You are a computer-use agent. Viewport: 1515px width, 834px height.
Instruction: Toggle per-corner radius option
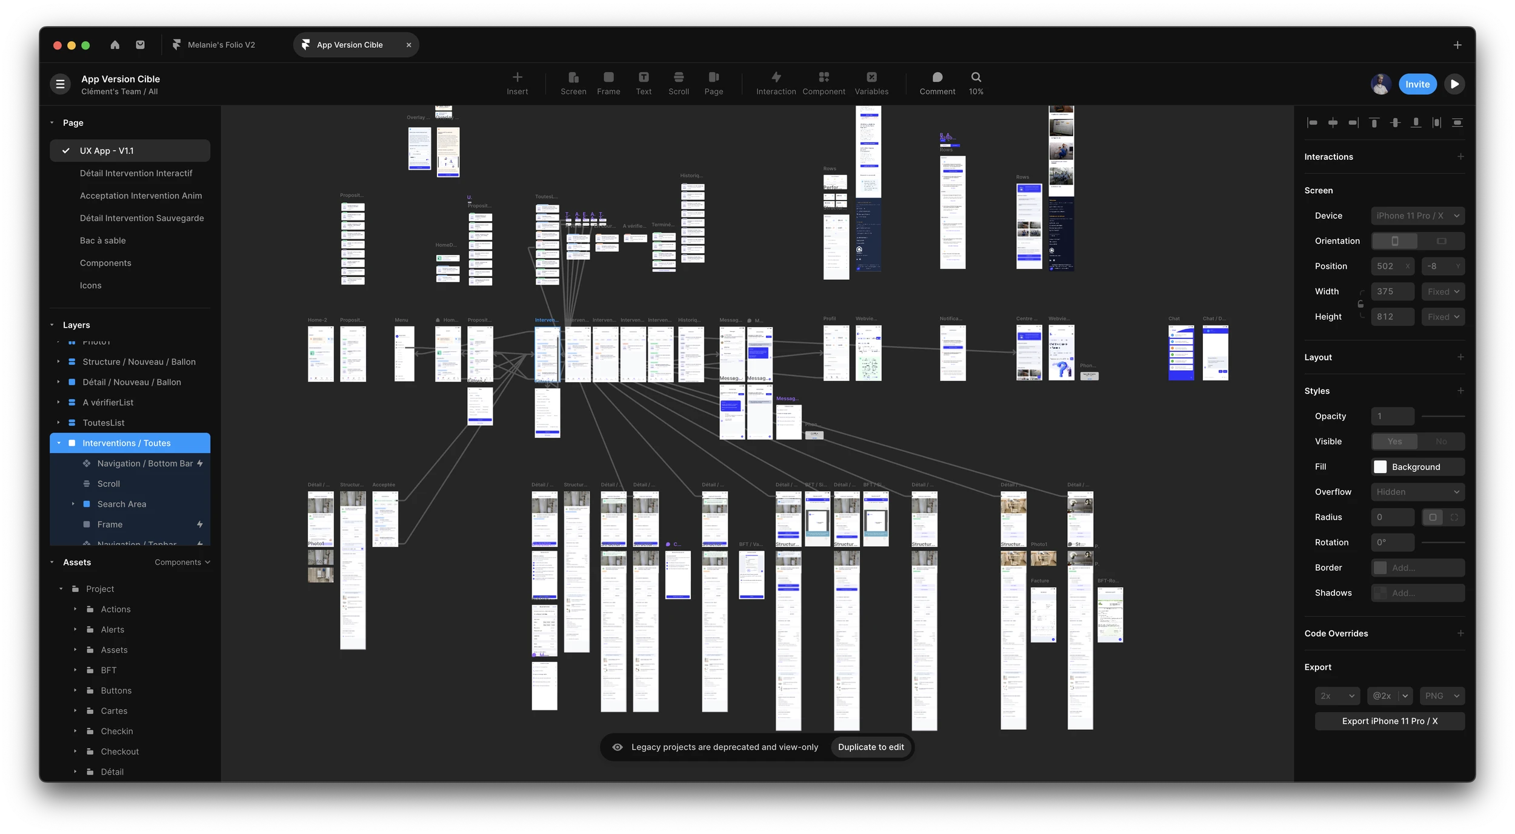pyautogui.click(x=1454, y=517)
